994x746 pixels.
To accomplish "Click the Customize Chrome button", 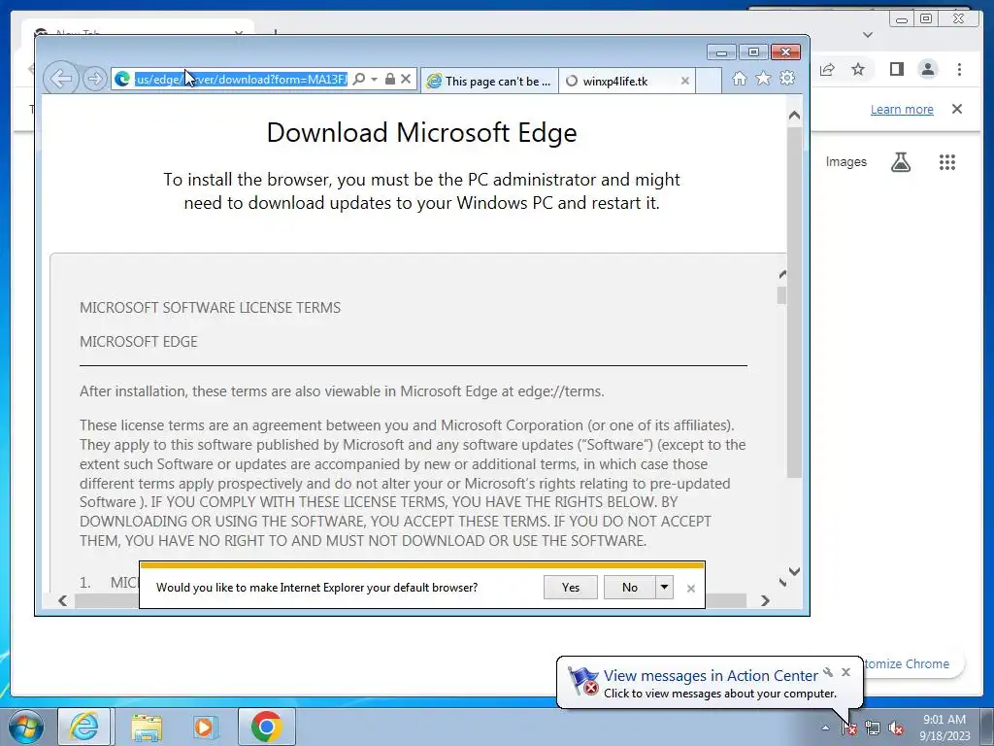I will (x=912, y=663).
